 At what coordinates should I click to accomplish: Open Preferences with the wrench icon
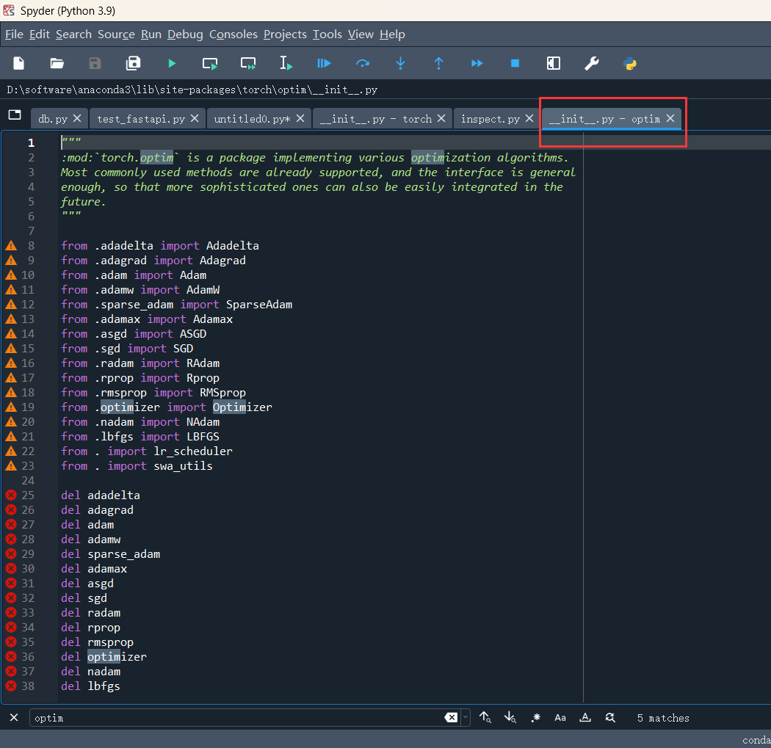592,63
